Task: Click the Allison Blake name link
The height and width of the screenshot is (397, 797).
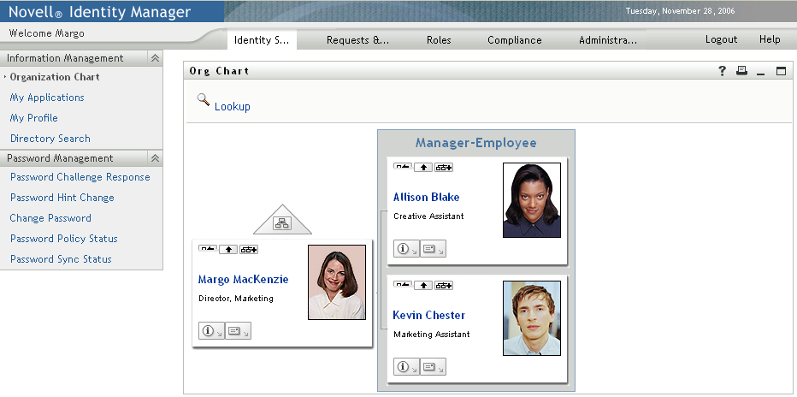Action: [426, 198]
